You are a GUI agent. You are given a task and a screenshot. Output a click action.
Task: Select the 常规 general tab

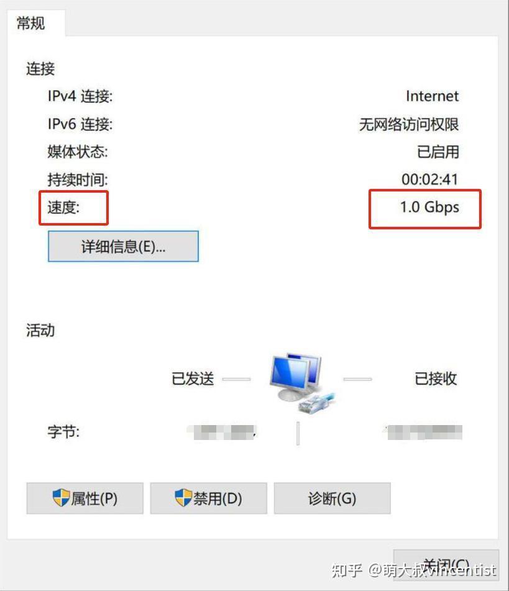point(31,24)
